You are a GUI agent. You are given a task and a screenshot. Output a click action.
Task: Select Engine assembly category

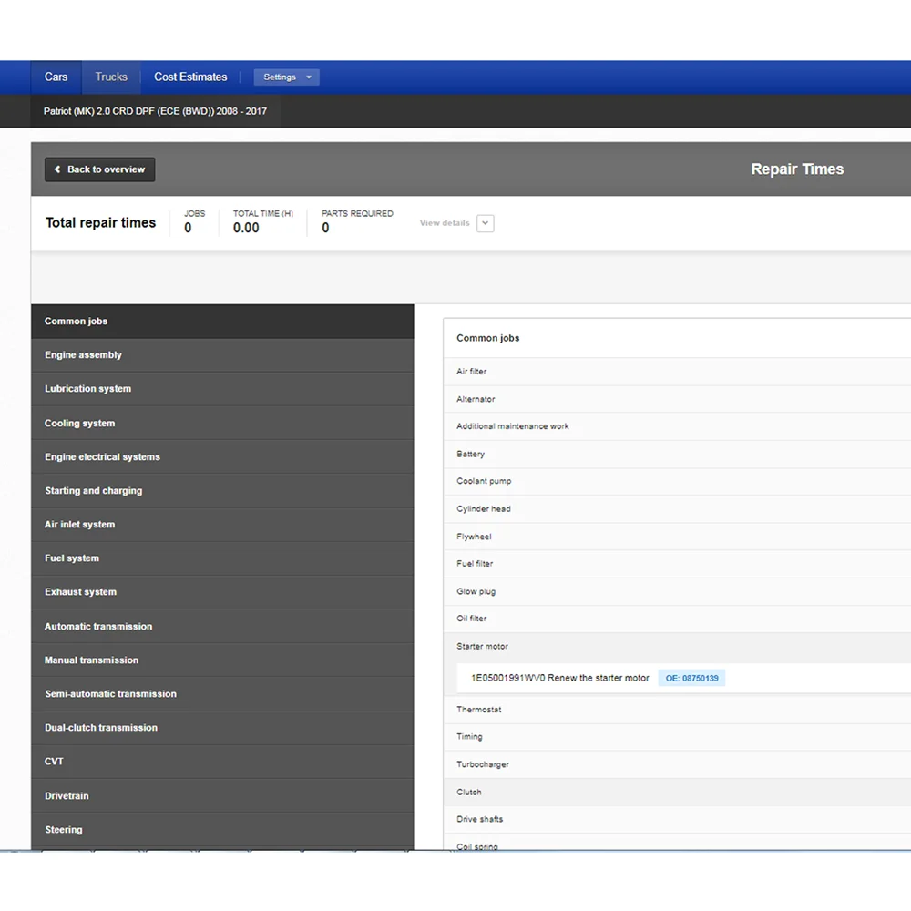tap(83, 355)
